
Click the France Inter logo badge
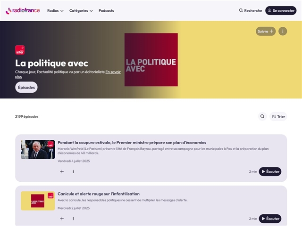[x=20, y=50]
